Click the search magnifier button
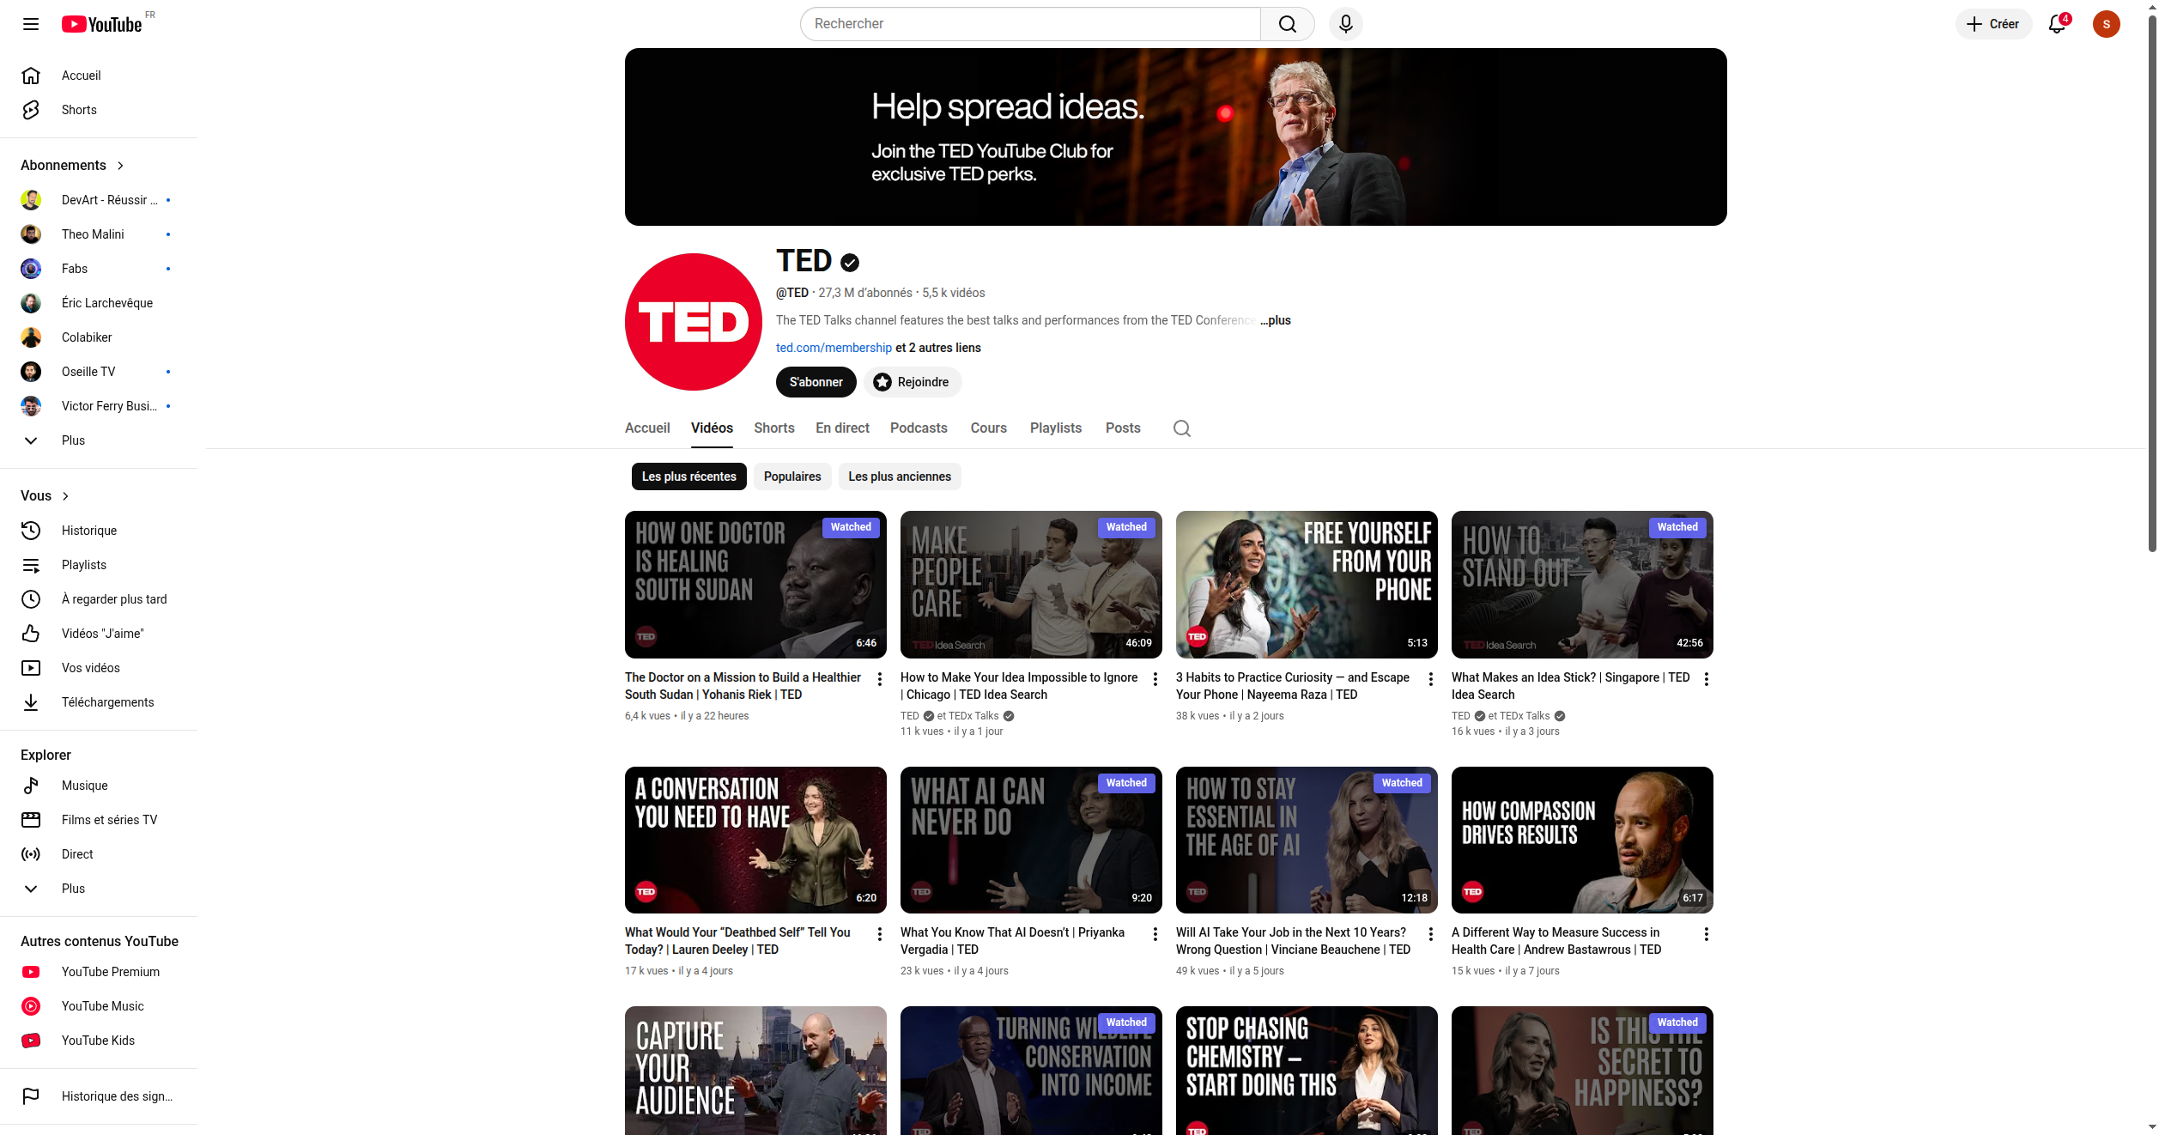Image resolution: width=2159 pixels, height=1135 pixels. [x=1287, y=24]
